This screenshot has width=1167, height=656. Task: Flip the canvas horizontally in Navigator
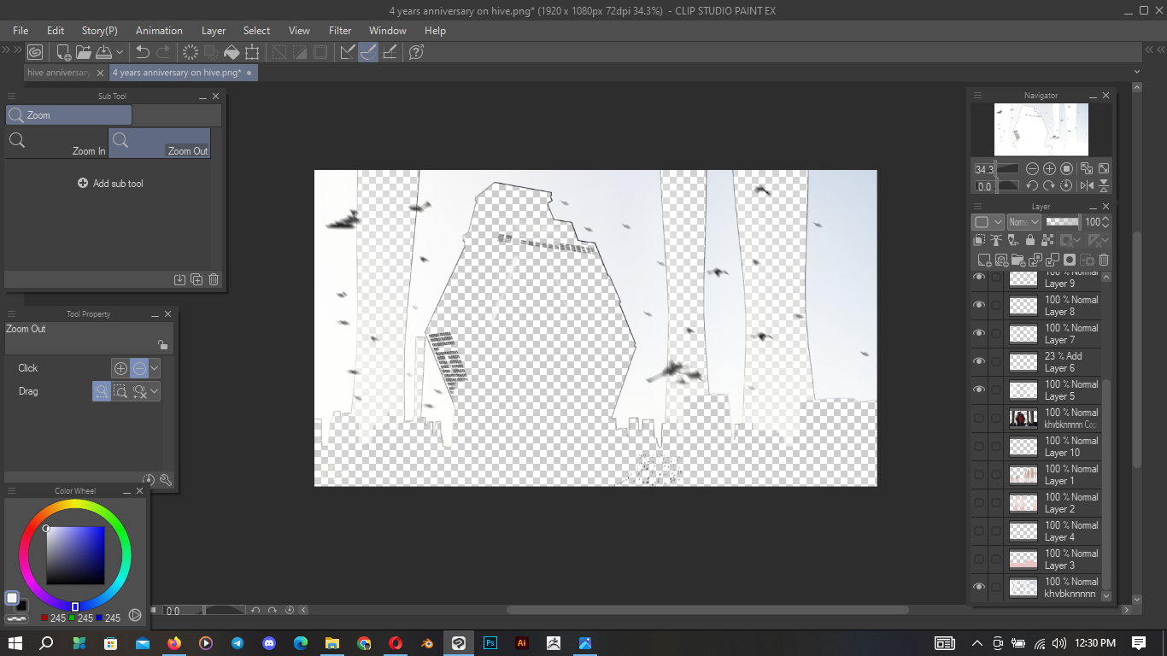pyautogui.click(x=1086, y=185)
